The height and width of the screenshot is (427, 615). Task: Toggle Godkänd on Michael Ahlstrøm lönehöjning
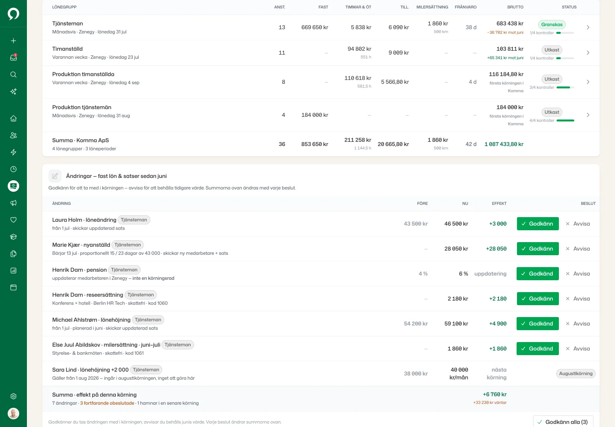point(538,324)
